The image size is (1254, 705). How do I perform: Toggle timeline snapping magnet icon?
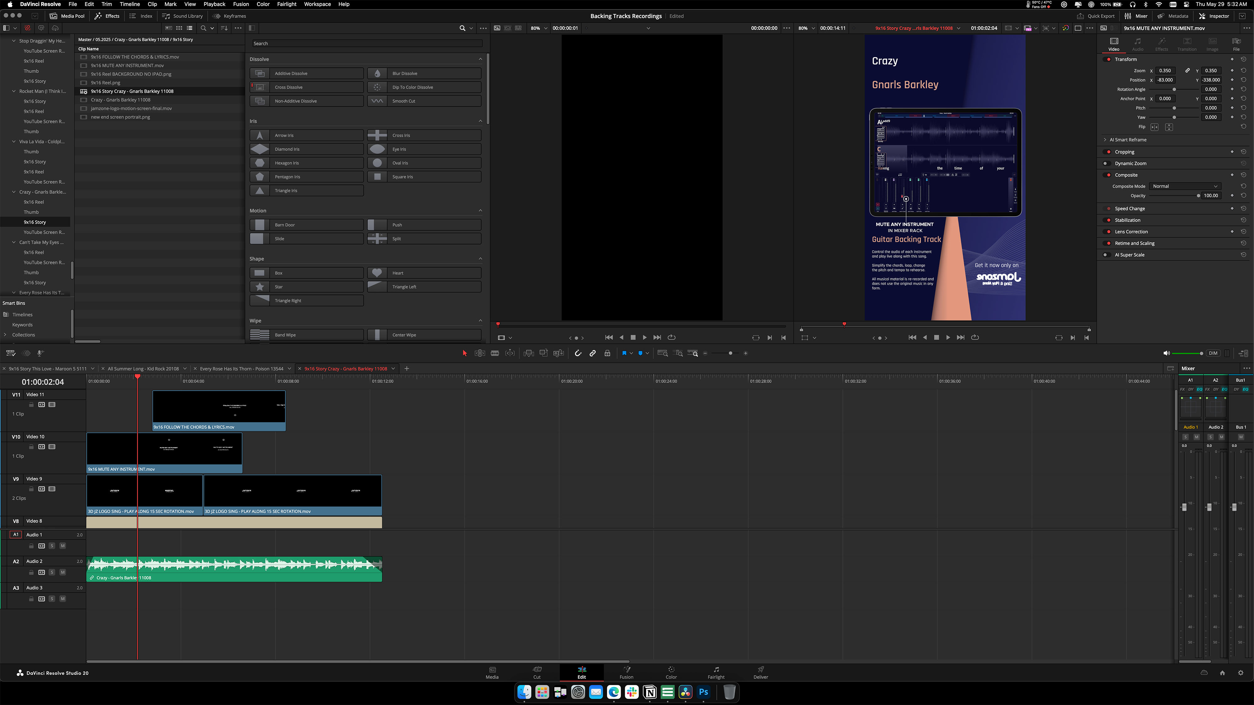click(578, 353)
